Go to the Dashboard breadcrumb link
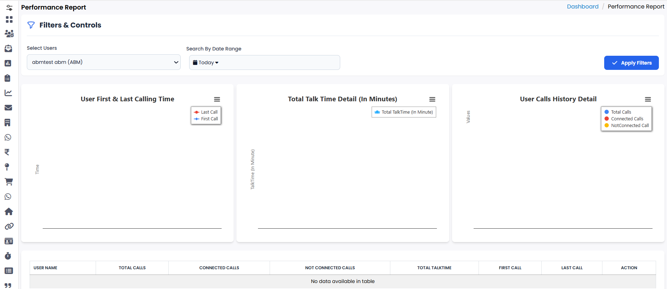The width and height of the screenshot is (667, 289). click(582, 7)
